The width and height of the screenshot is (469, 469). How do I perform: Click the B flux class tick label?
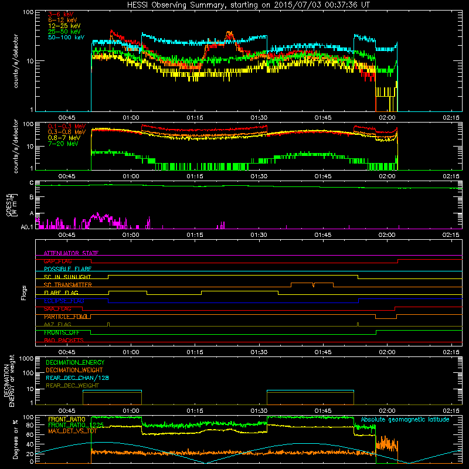[x=32, y=197]
